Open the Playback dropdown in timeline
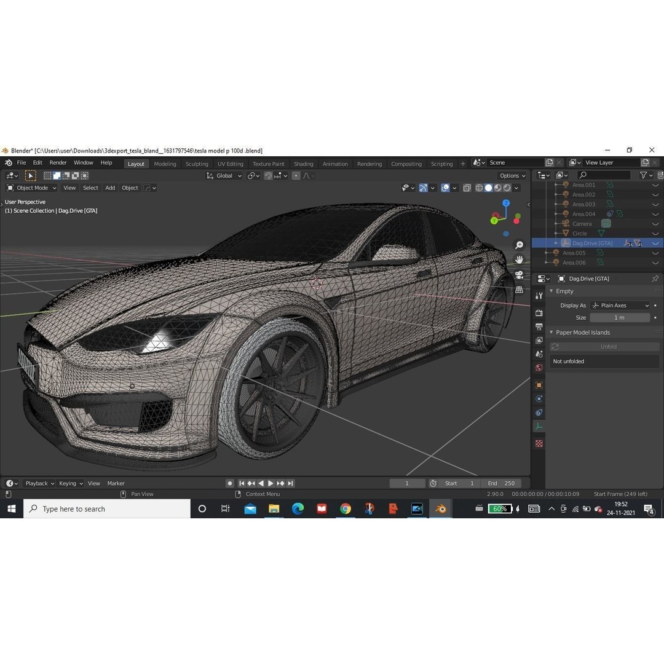The height and width of the screenshot is (664, 664). pos(39,483)
